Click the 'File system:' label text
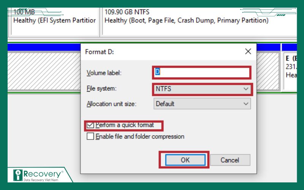The width and height of the screenshot is (304, 190). click(x=101, y=89)
